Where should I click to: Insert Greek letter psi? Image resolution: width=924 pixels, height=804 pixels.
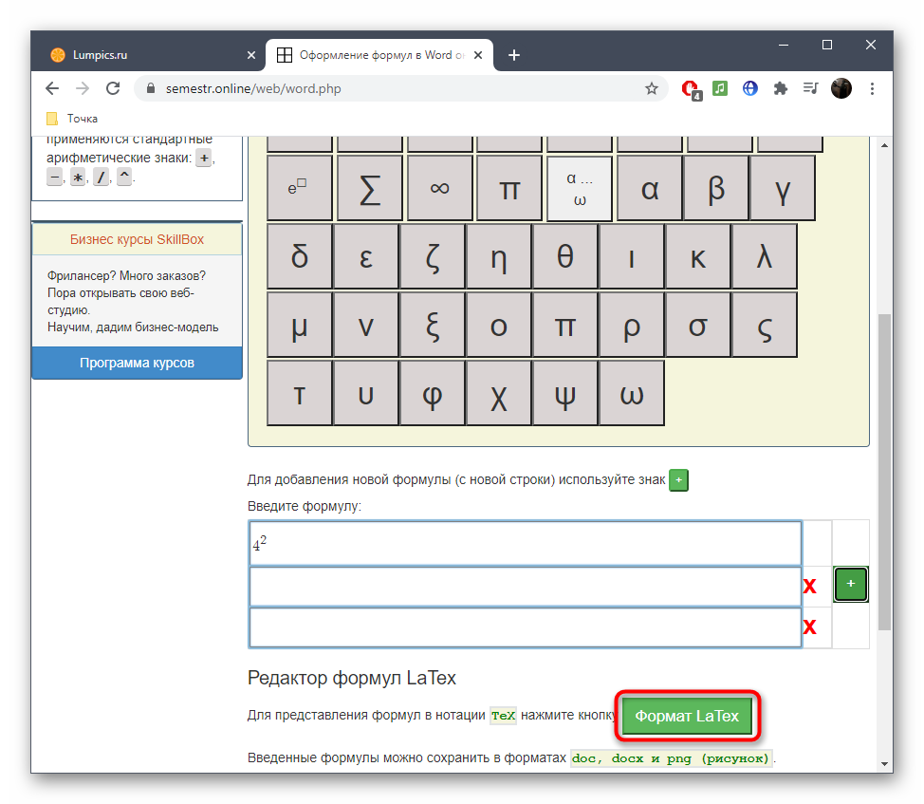565,393
